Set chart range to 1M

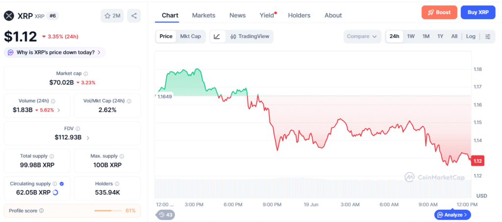click(x=426, y=36)
